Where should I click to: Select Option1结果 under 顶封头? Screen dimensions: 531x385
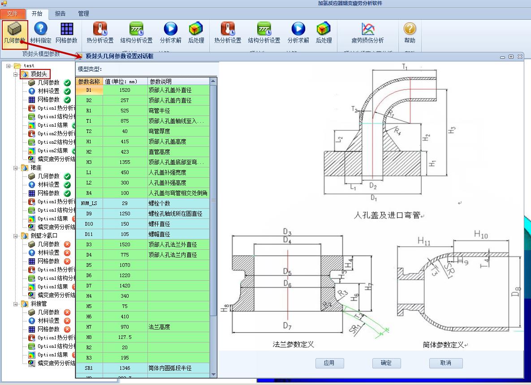[52, 125]
